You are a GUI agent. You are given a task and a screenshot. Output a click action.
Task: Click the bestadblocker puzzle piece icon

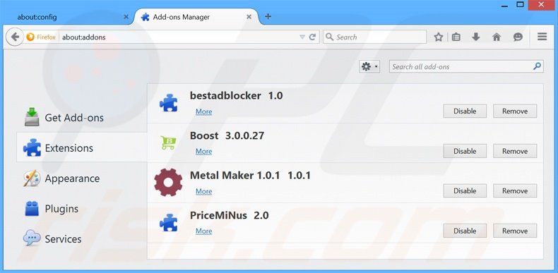[168, 103]
